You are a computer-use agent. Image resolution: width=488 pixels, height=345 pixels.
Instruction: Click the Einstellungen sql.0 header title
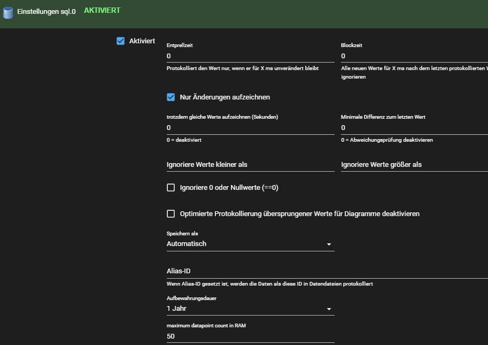(x=47, y=12)
